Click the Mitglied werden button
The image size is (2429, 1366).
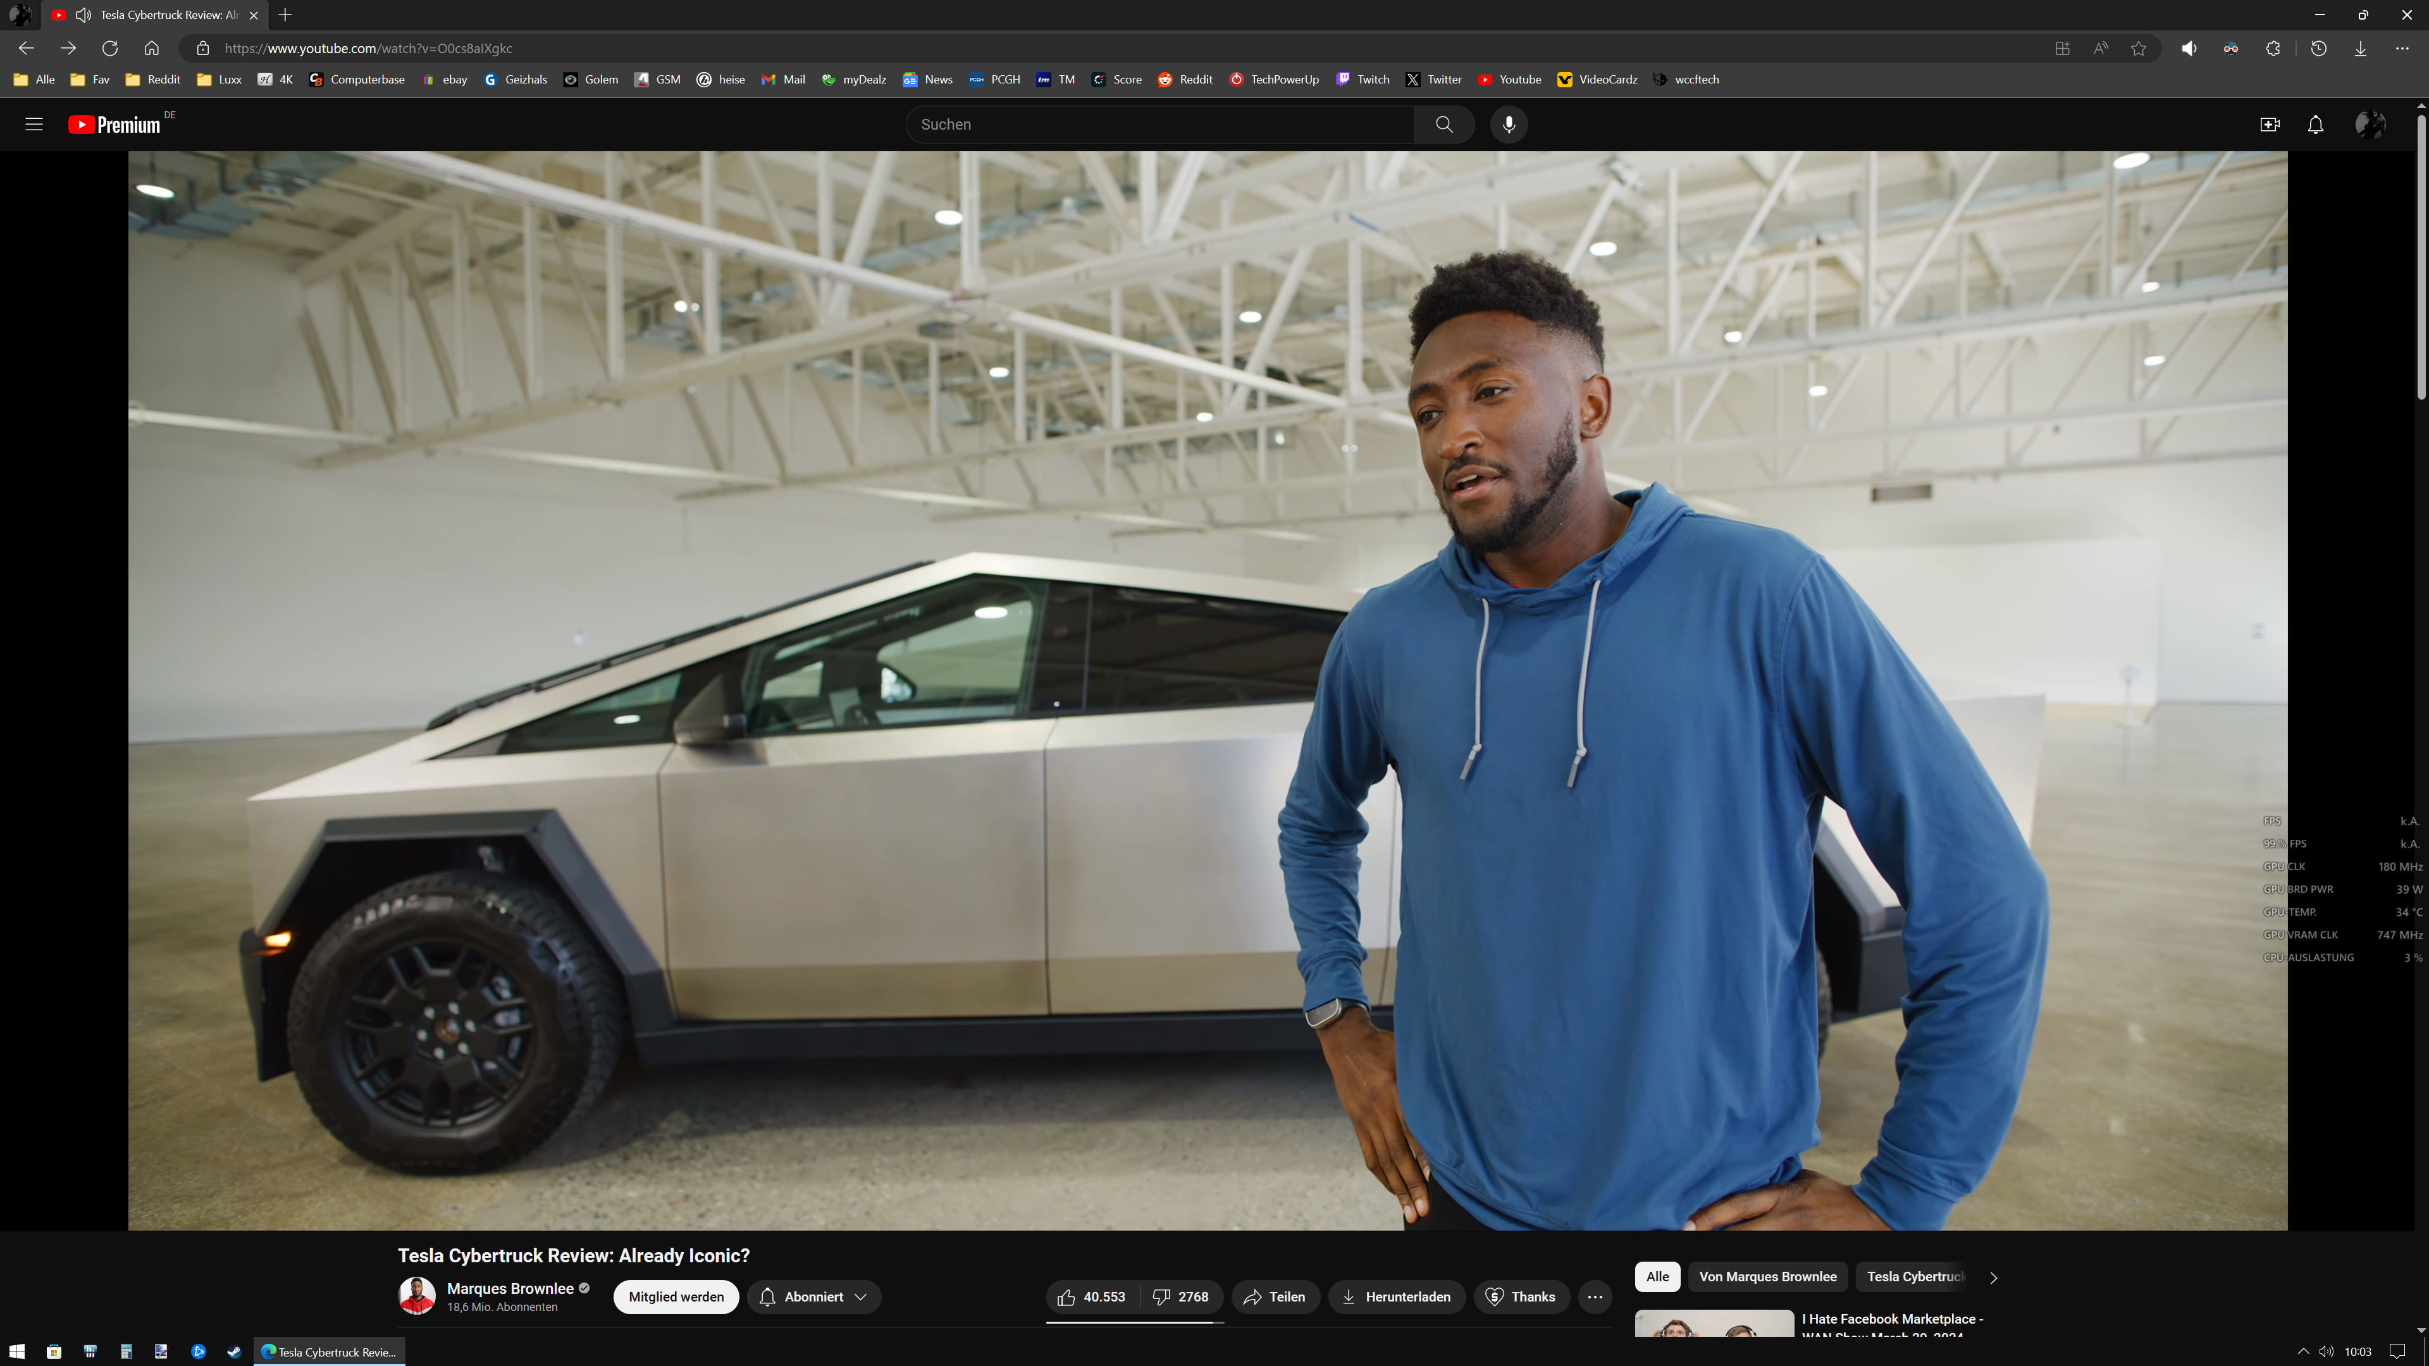coord(676,1297)
